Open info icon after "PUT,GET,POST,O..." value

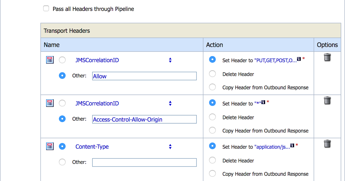[299, 59]
